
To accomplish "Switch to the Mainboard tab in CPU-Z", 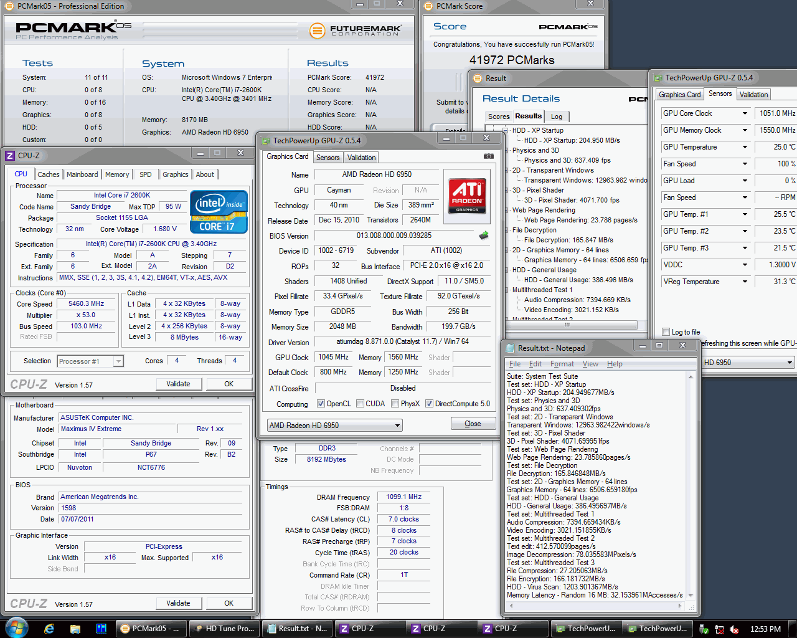I will [82, 174].
